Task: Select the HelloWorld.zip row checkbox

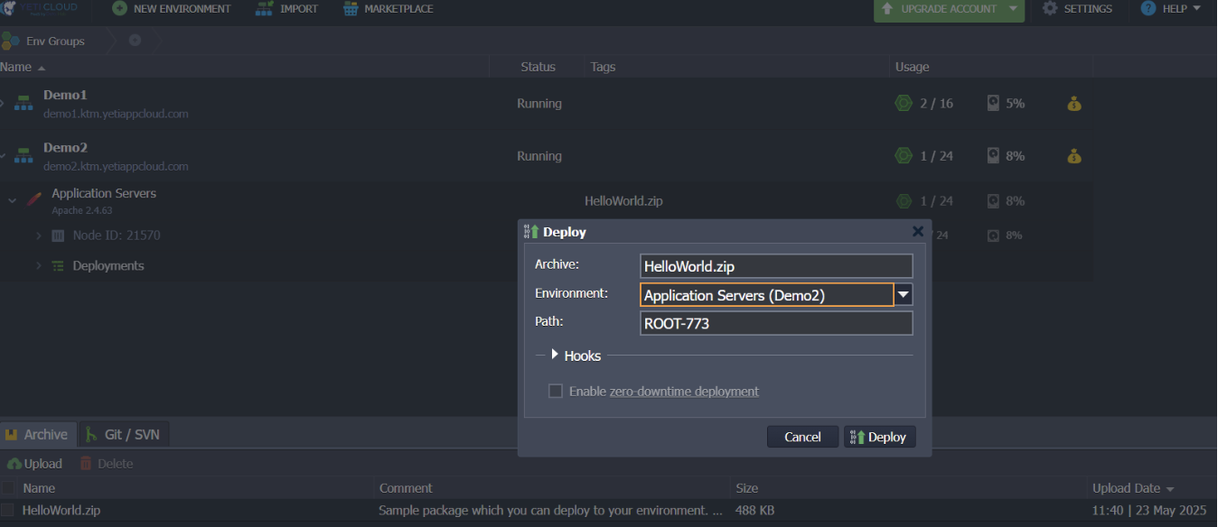Action: pyautogui.click(x=10, y=510)
